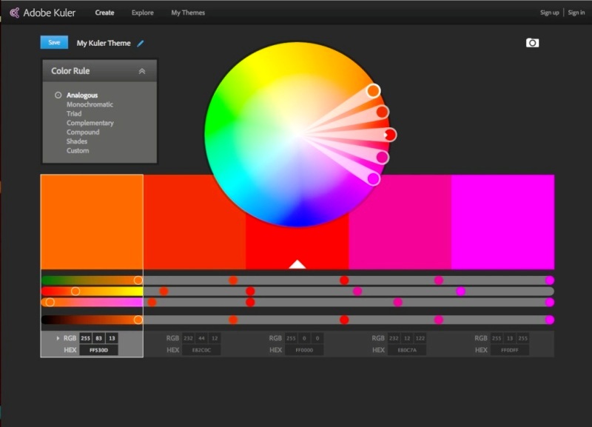
Task: Select the magenta handle at the wheel's lower edge
Action: pyautogui.click(x=374, y=178)
